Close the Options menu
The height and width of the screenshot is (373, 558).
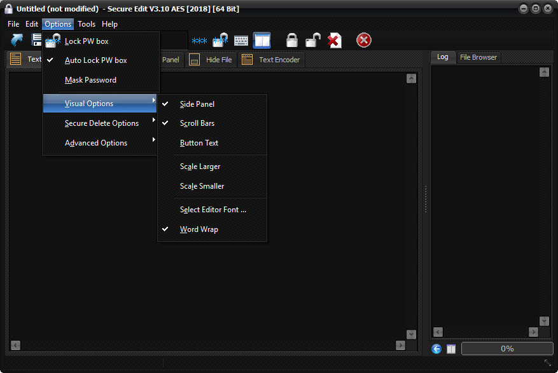[x=58, y=24]
